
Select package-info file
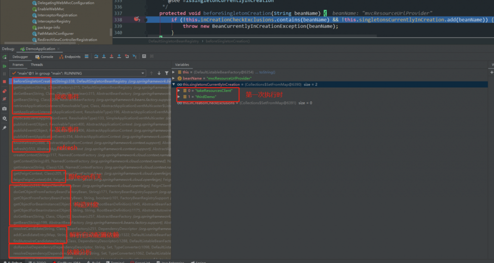coord(48,28)
